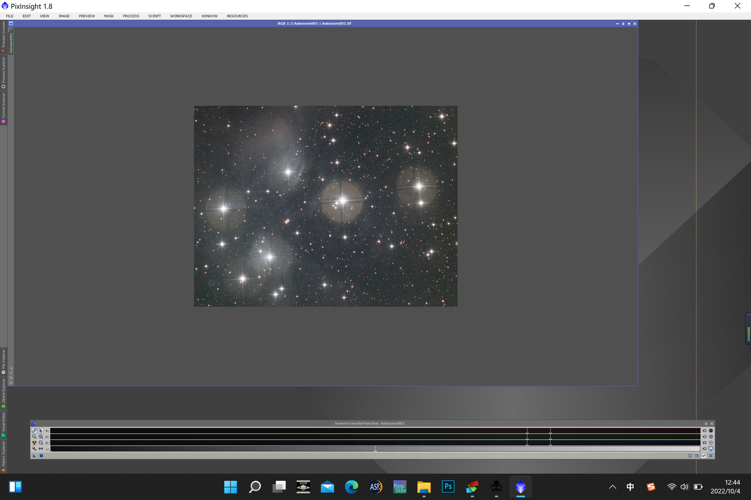751x500 pixels.
Task: Select the Autosave001 view tab
Action: point(11,41)
